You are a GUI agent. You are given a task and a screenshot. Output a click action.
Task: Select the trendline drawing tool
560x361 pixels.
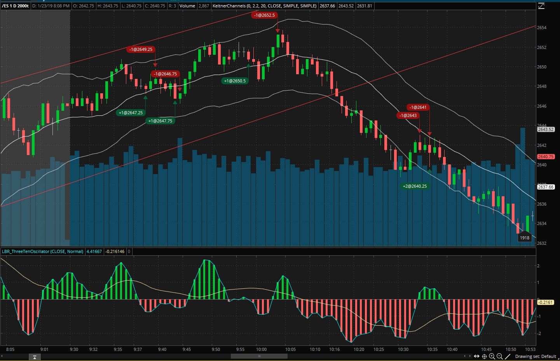[508, 356]
